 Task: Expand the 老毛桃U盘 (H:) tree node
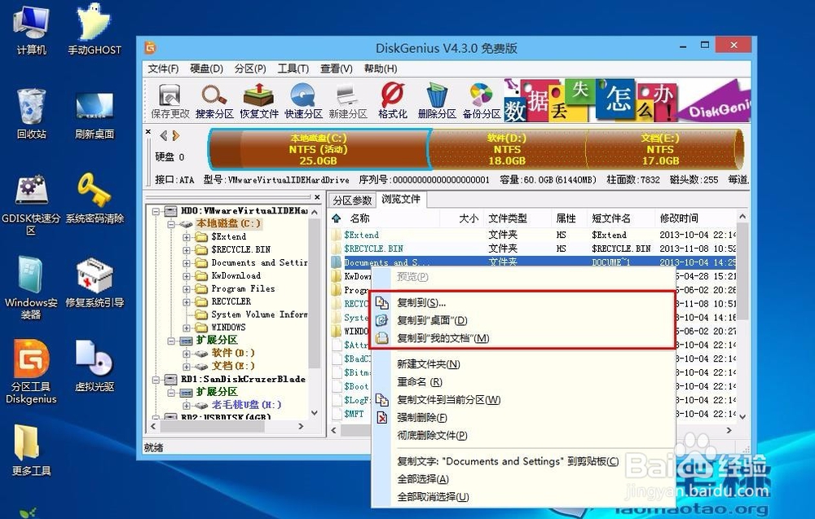pyautogui.click(x=186, y=406)
